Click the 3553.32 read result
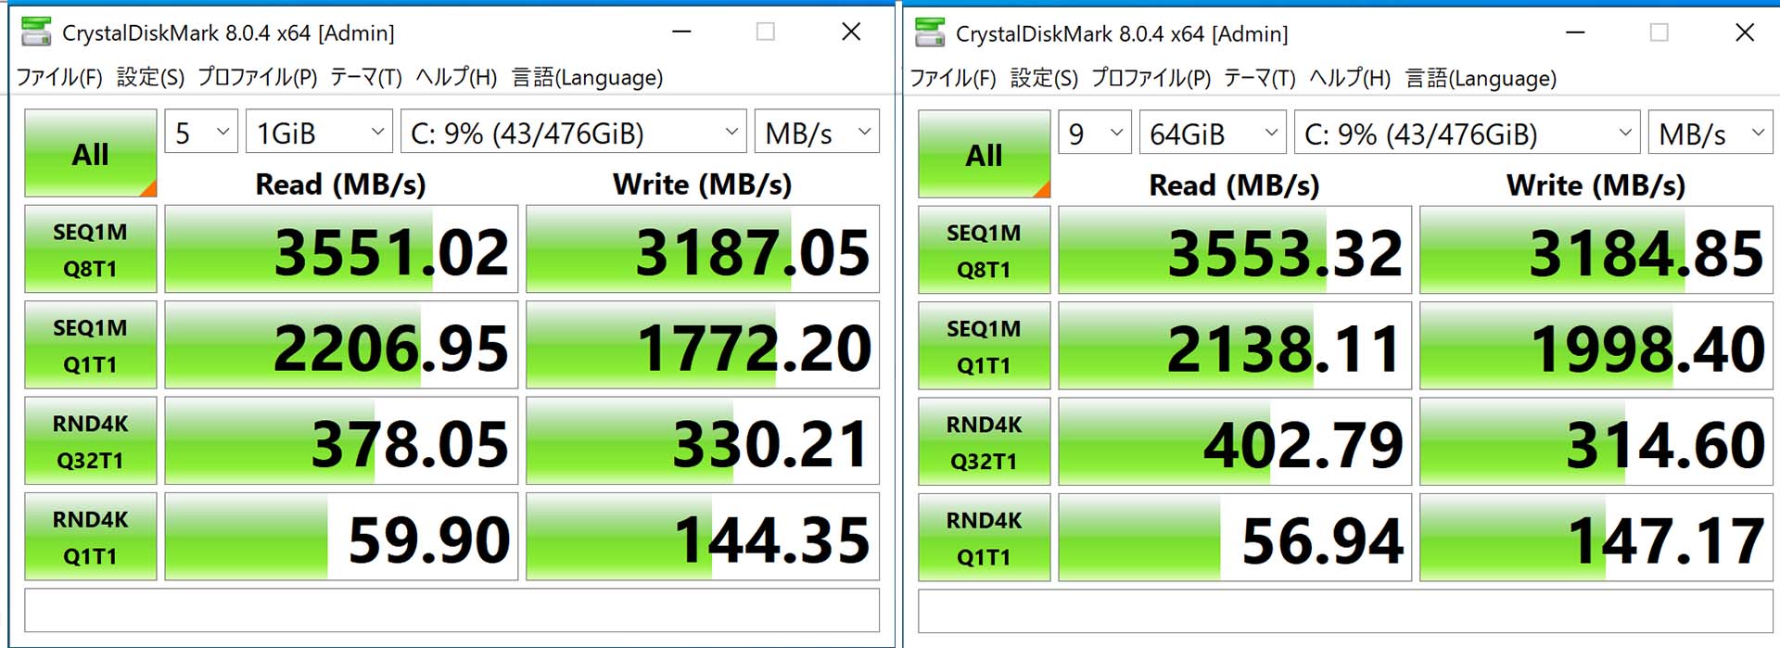The width and height of the screenshot is (1780, 648). point(1235,250)
